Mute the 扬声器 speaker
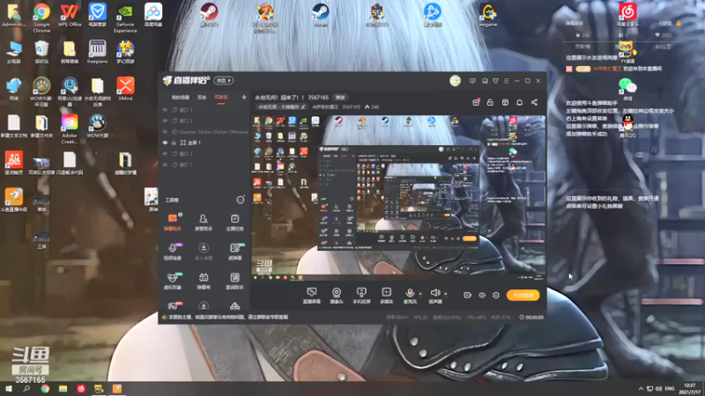This screenshot has width=705, height=396. pos(434,296)
